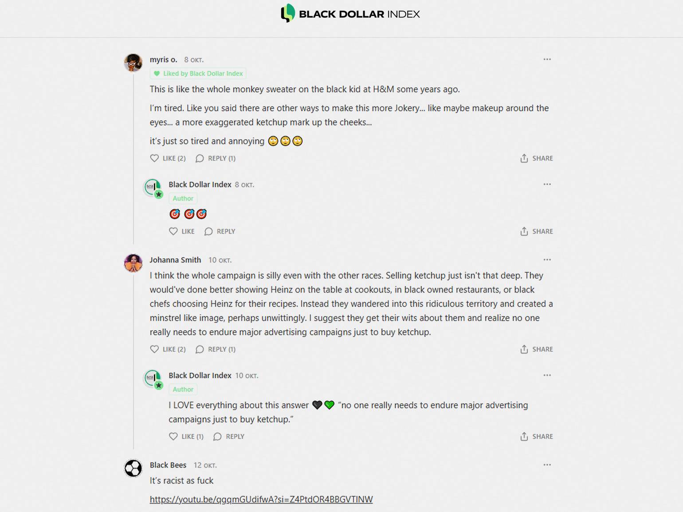This screenshot has height=512, width=683.
Task: View the reply to Johanna Smith's comment
Action: pos(216,349)
